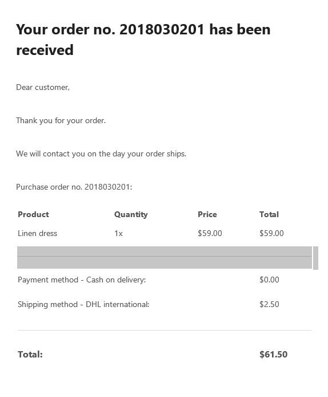Viewport: 328px width, 397px height.
Task: Click the small gray scrollbar handle beside table
Action: pos(315,258)
